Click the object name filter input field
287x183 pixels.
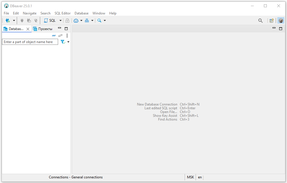30,42
